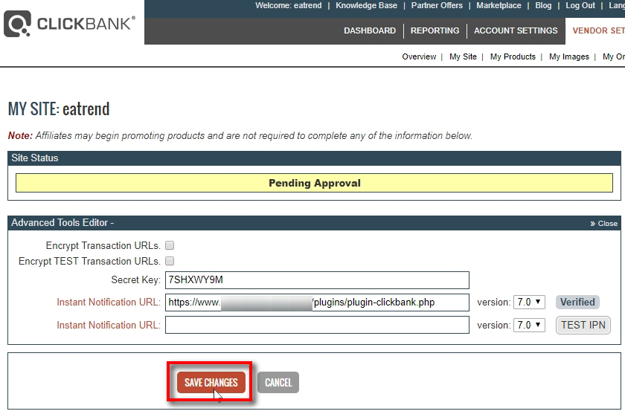625x414 pixels.
Task: Open the Account Settings tab
Action: pos(516,30)
